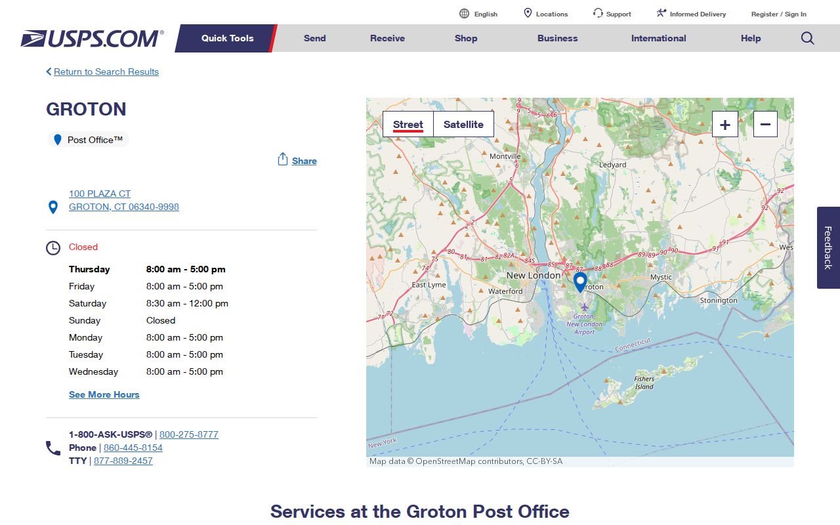Click the back chevron by Return to Search
This screenshot has height=525, width=840.
click(49, 72)
